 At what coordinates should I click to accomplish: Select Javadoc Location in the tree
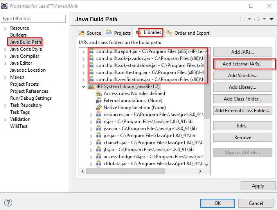(x=28, y=70)
